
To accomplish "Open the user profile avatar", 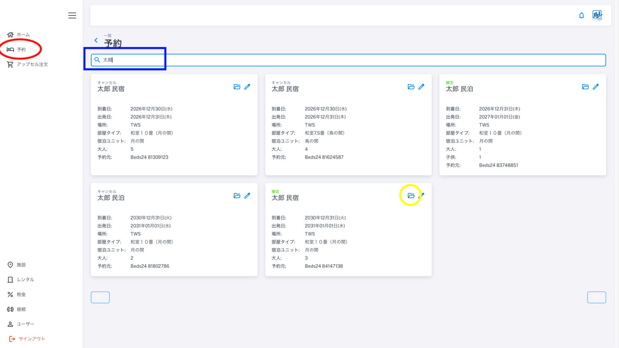I will point(597,16).
